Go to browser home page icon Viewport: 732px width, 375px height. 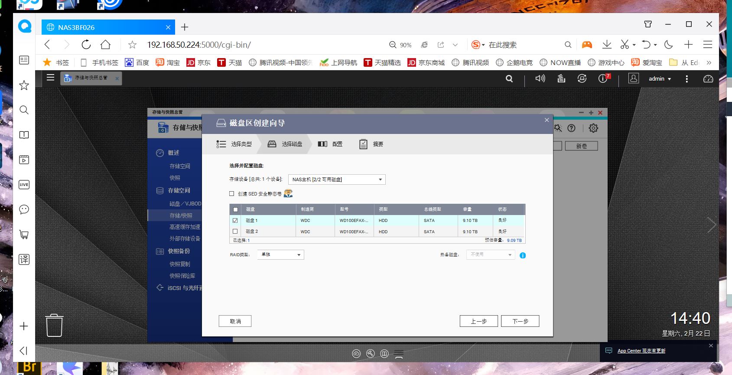tap(105, 44)
